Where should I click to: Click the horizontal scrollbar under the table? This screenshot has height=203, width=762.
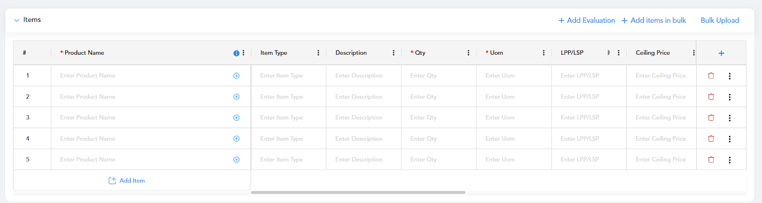[x=358, y=193]
